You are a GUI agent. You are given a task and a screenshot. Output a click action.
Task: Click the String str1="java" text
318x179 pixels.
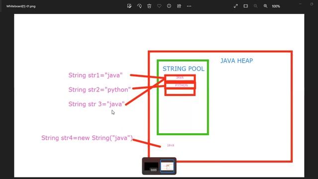pyautogui.click(x=95, y=75)
